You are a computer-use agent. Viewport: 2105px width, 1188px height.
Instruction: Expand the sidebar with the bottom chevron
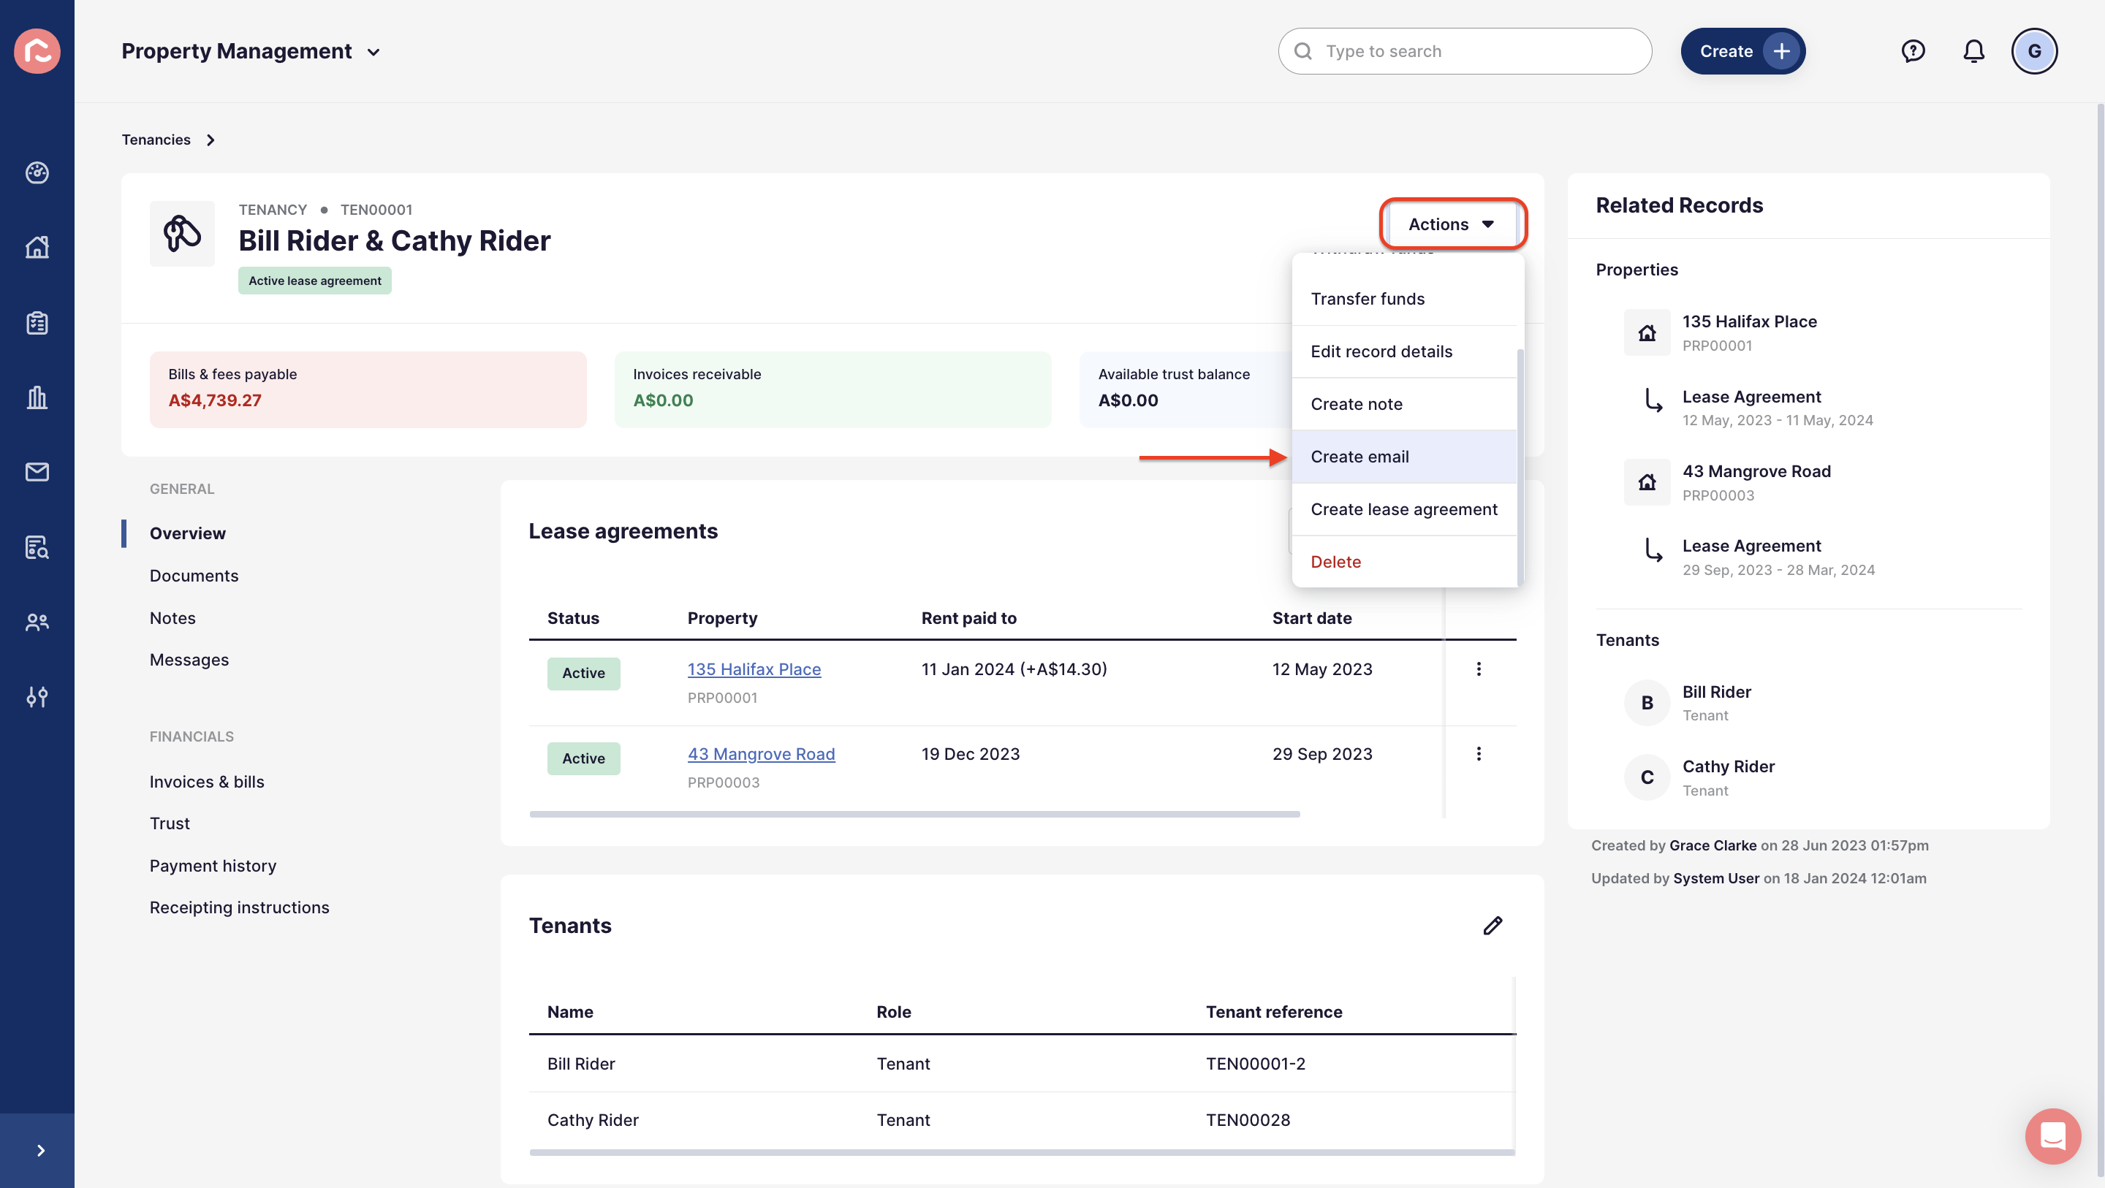pyautogui.click(x=40, y=1151)
